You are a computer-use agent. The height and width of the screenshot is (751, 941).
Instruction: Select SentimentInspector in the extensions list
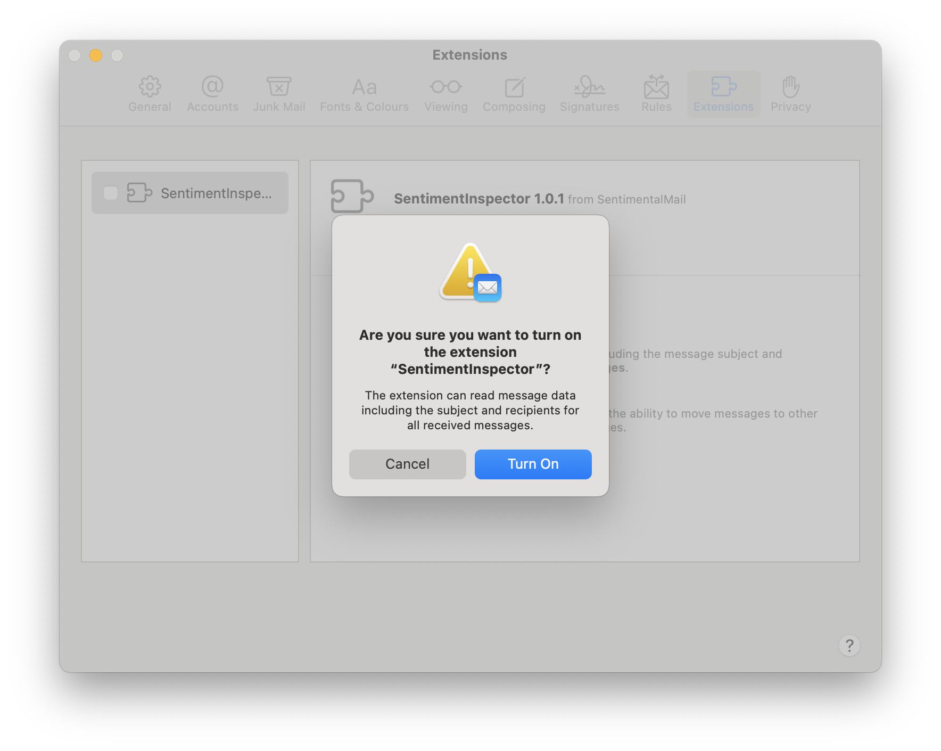(190, 193)
